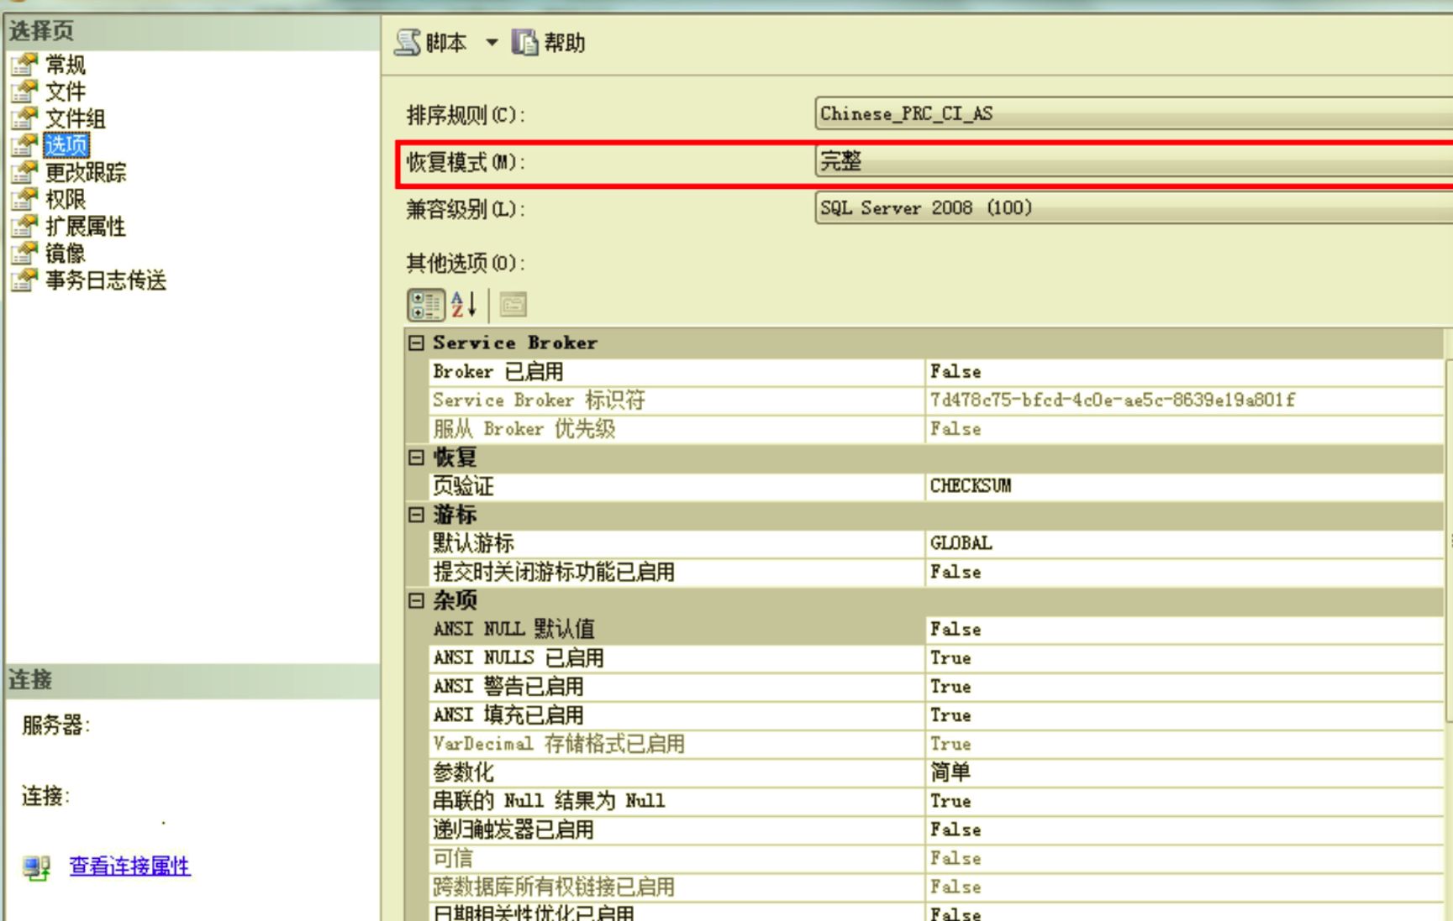Viewport: 1453px width, 921px height.
Task: Collapse the 杂项 category
Action: click(x=416, y=600)
